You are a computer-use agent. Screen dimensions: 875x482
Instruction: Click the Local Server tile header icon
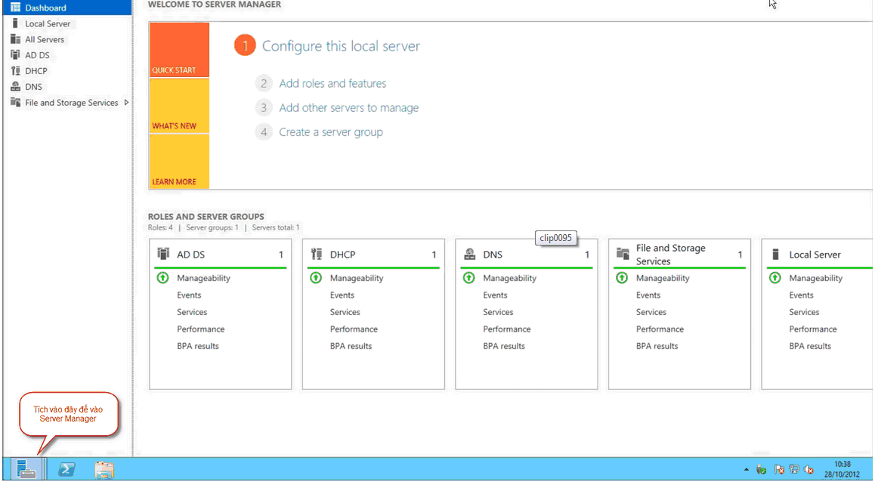[x=776, y=254]
